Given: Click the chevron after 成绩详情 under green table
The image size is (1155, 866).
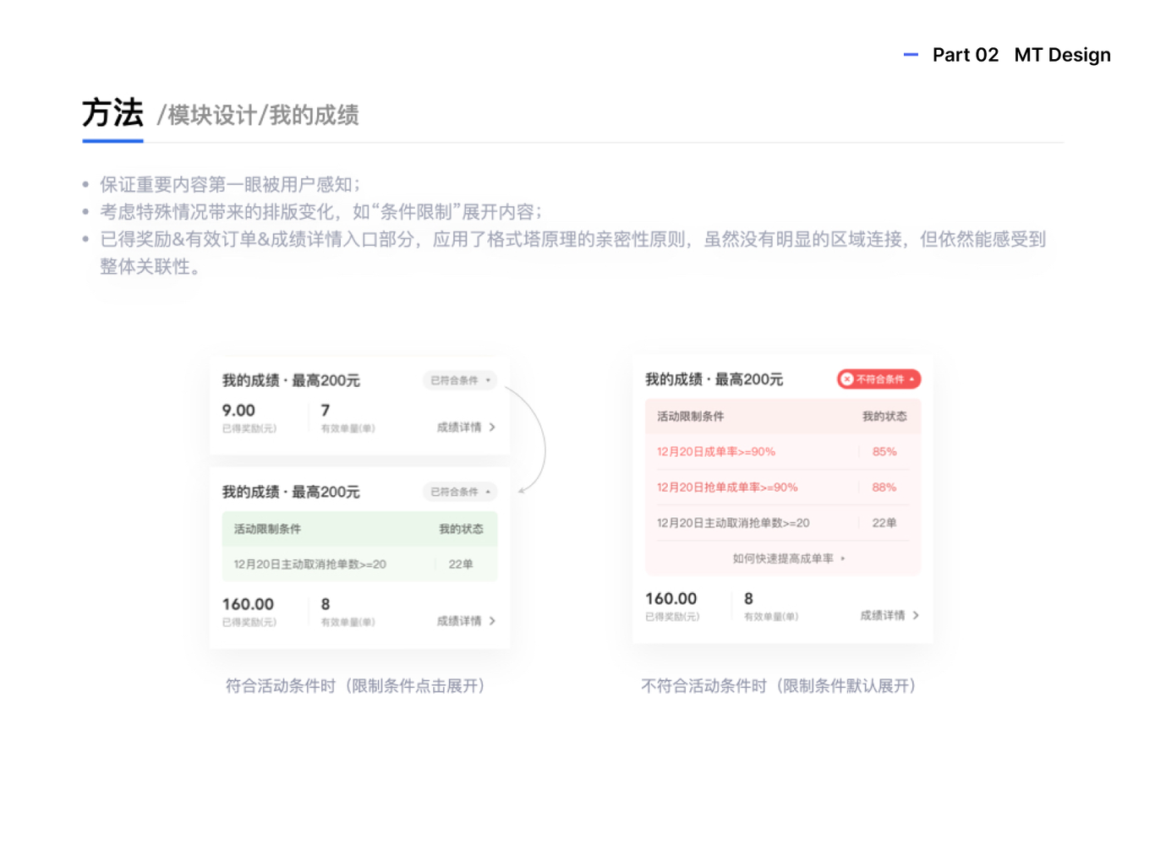Looking at the screenshot, I should point(492,621).
